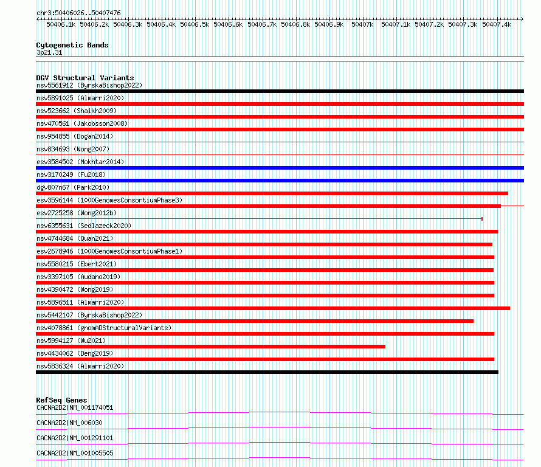Open CACNA2D2|NM_006030 transcript label
The image size is (541, 467).
pos(69,423)
